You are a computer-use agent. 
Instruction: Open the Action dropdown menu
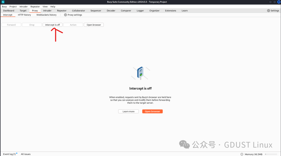(x=73, y=25)
